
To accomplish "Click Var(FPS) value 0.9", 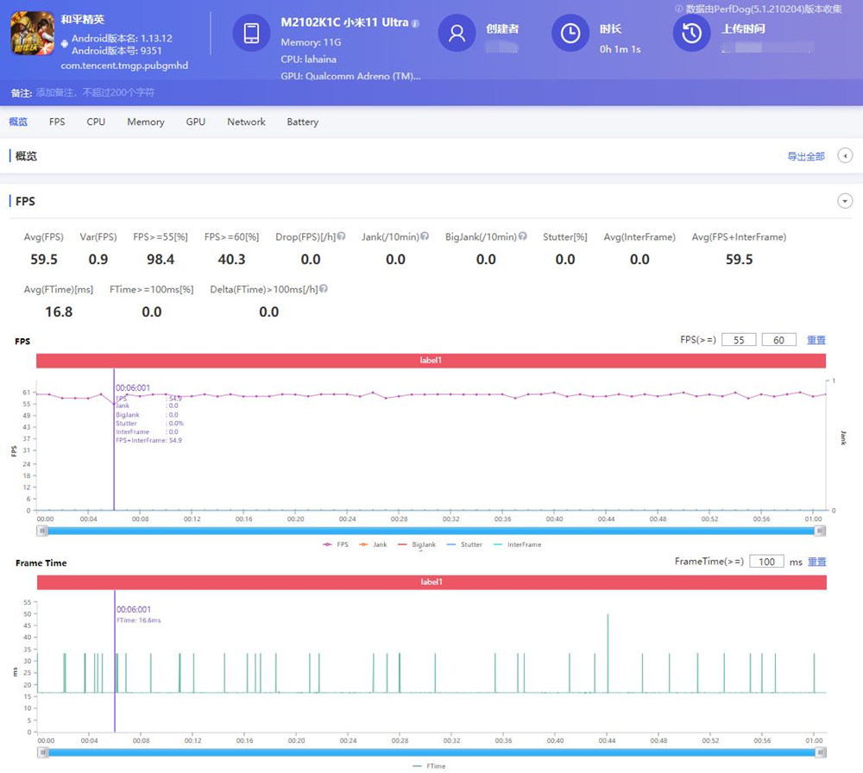I will tap(98, 259).
